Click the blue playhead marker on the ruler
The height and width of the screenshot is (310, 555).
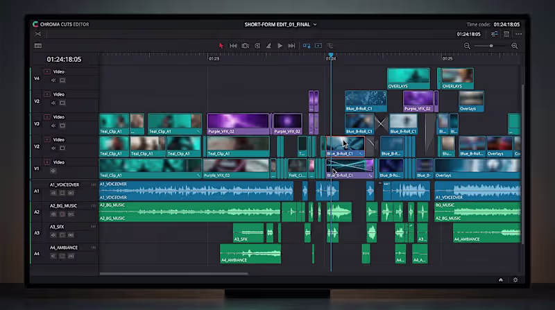(x=331, y=55)
